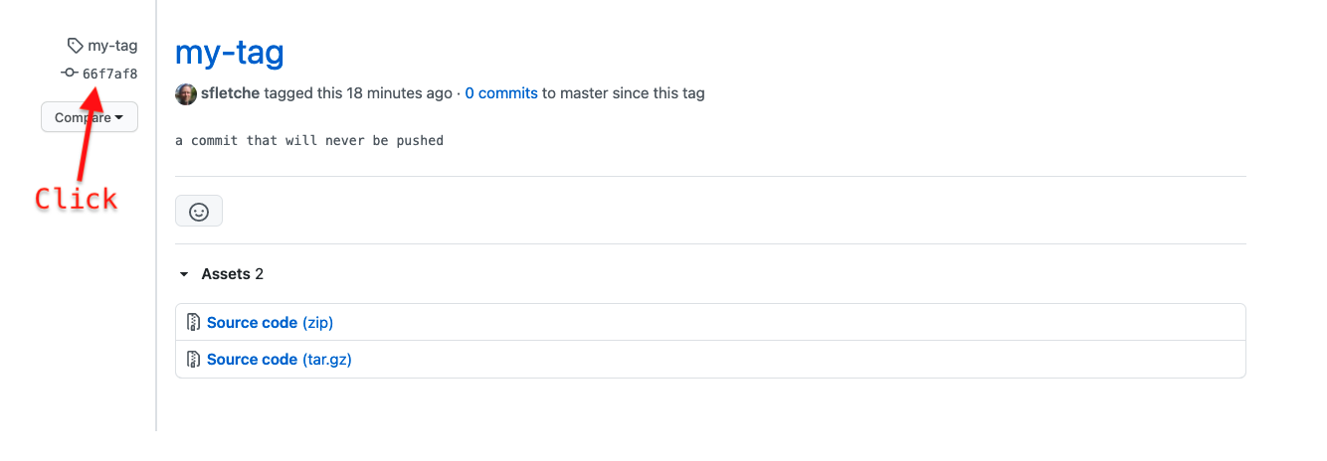Viewport: 1327px width, 461px height.
Task: Click the tar.gz file archive icon
Action: [x=194, y=360]
